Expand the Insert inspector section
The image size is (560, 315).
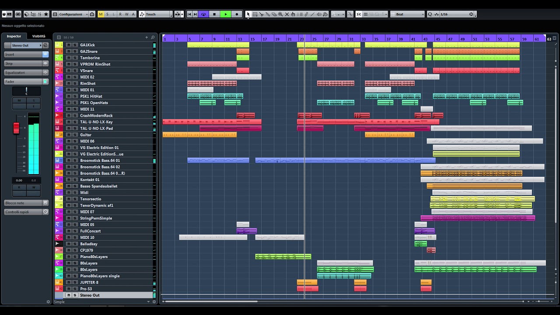(x=26, y=55)
